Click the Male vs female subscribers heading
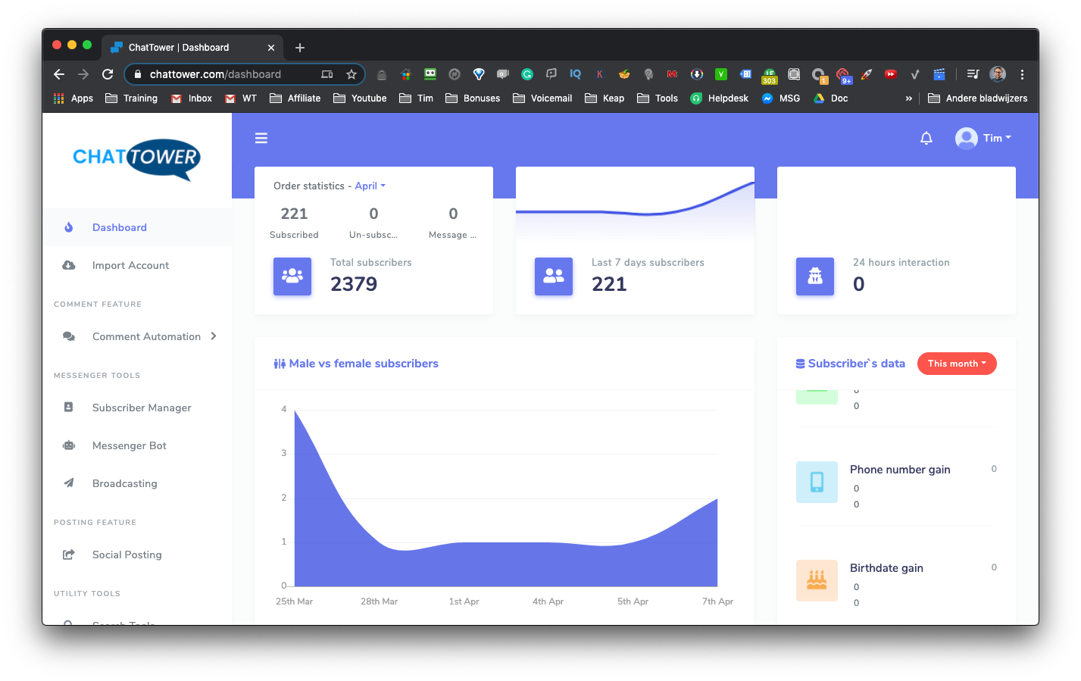1081x681 pixels. click(356, 364)
